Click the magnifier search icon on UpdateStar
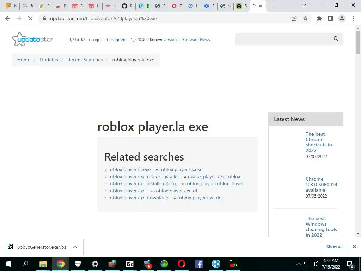The image size is (361, 271). (336, 39)
